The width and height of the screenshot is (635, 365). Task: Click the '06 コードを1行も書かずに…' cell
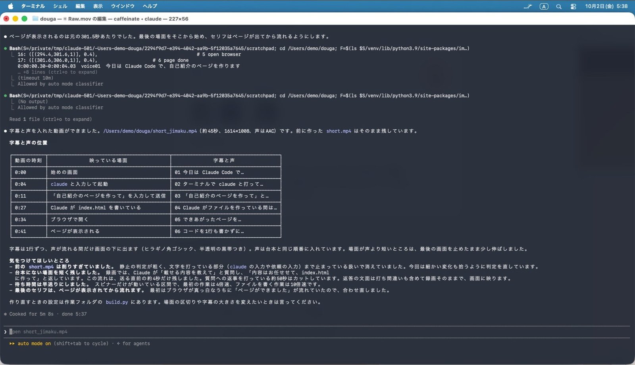(226, 231)
